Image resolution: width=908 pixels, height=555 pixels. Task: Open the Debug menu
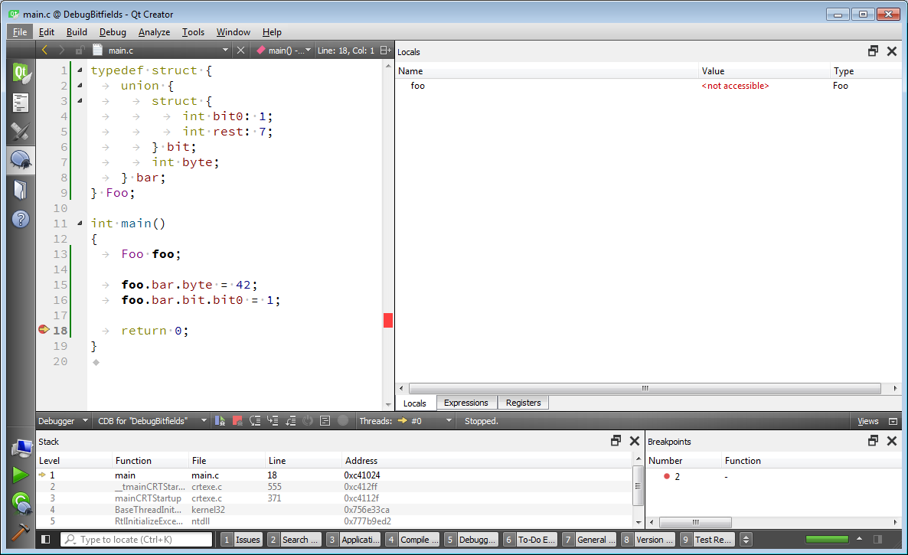coord(113,32)
